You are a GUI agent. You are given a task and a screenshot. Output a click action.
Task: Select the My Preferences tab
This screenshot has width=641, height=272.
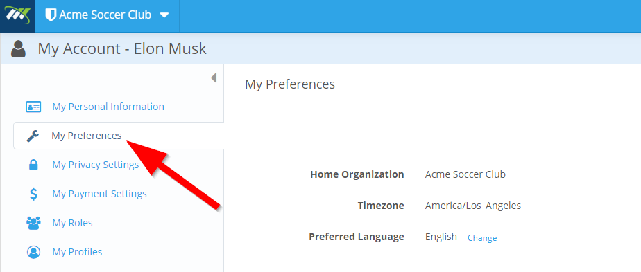(119, 136)
